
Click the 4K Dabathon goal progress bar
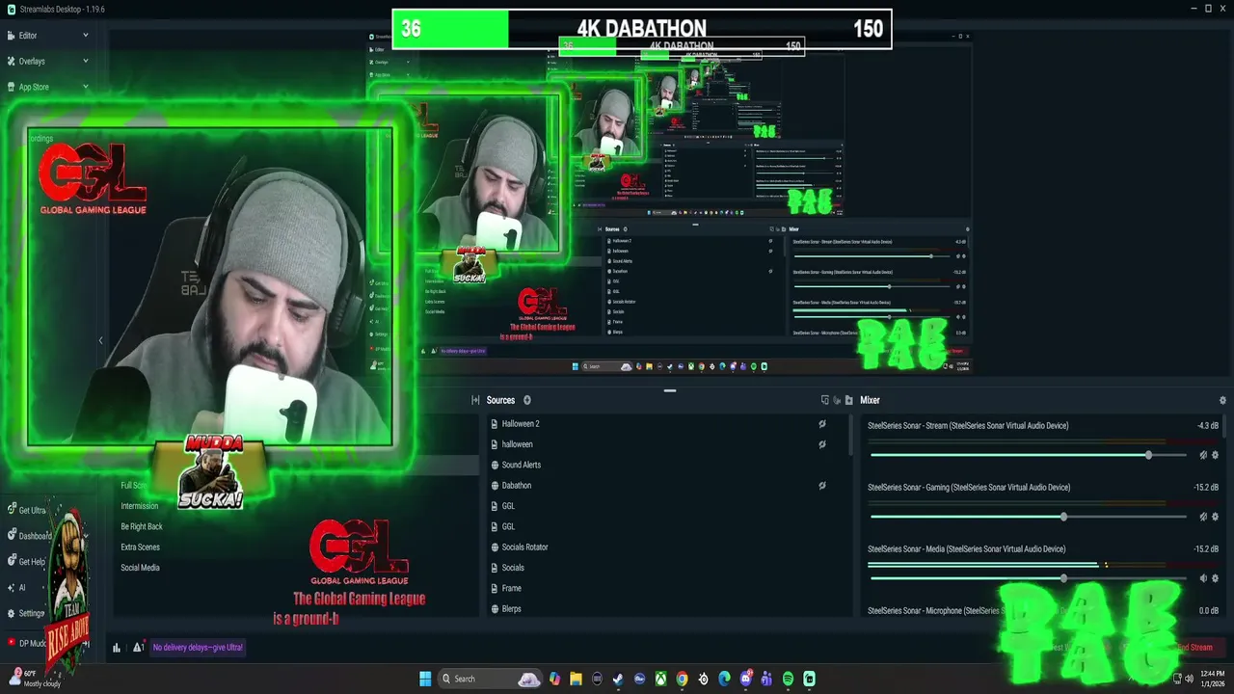642,29
